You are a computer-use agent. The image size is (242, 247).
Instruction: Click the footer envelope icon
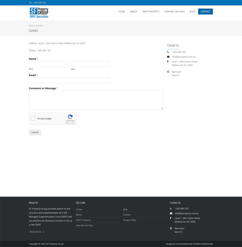(171, 213)
